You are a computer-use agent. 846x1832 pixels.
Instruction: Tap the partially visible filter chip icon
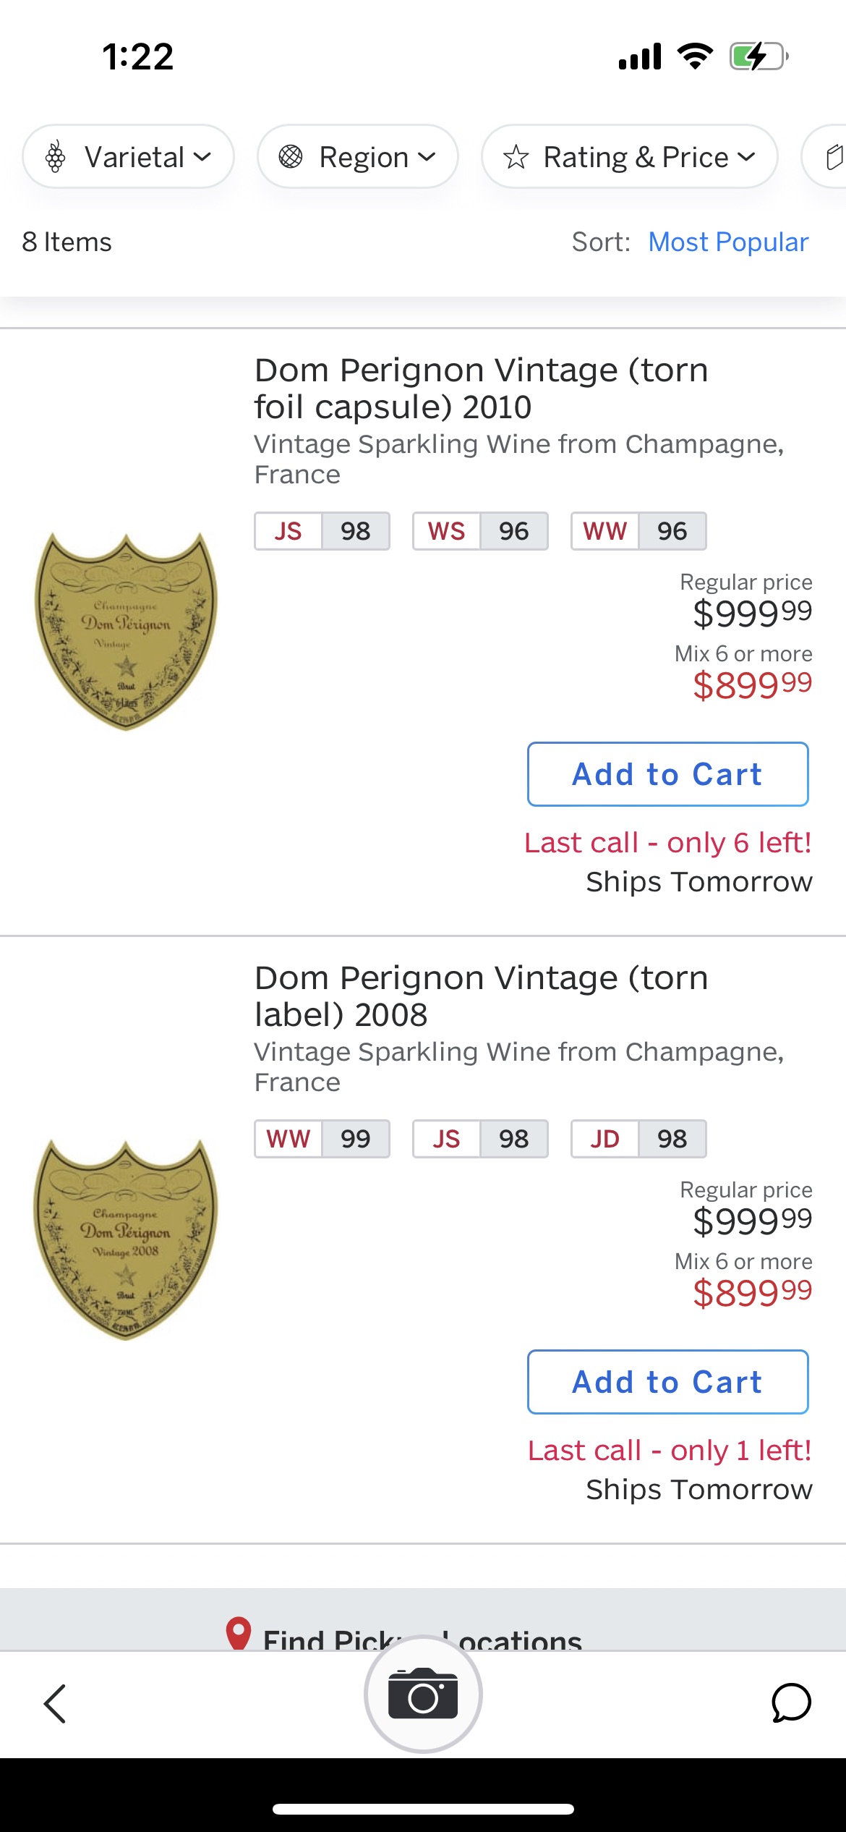pos(833,157)
